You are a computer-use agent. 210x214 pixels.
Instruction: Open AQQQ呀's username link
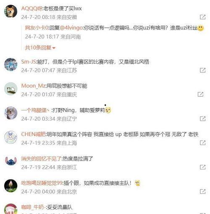31,8
